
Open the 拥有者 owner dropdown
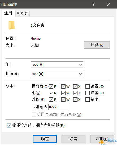tap(57, 74)
